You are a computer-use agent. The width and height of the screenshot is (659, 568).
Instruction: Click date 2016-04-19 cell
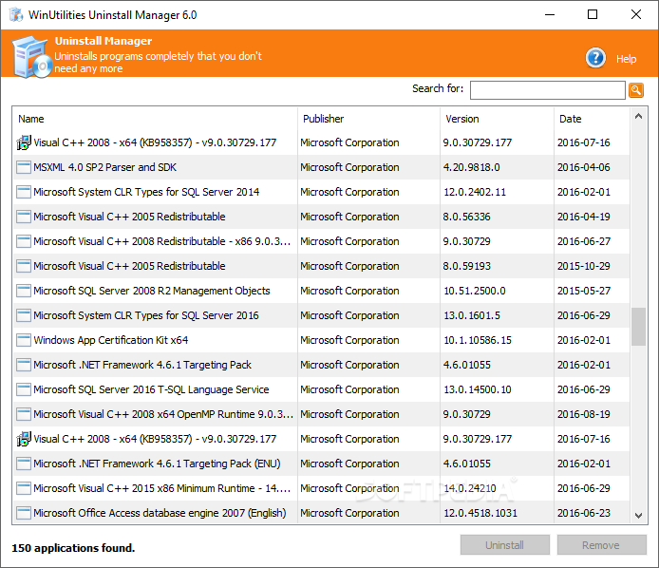(583, 217)
